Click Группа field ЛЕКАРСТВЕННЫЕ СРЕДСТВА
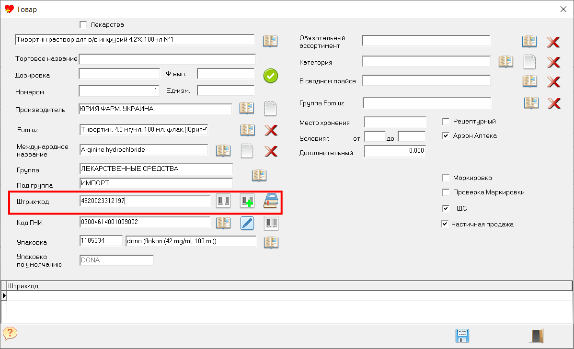Viewport: 574px width, 349px height. point(156,169)
